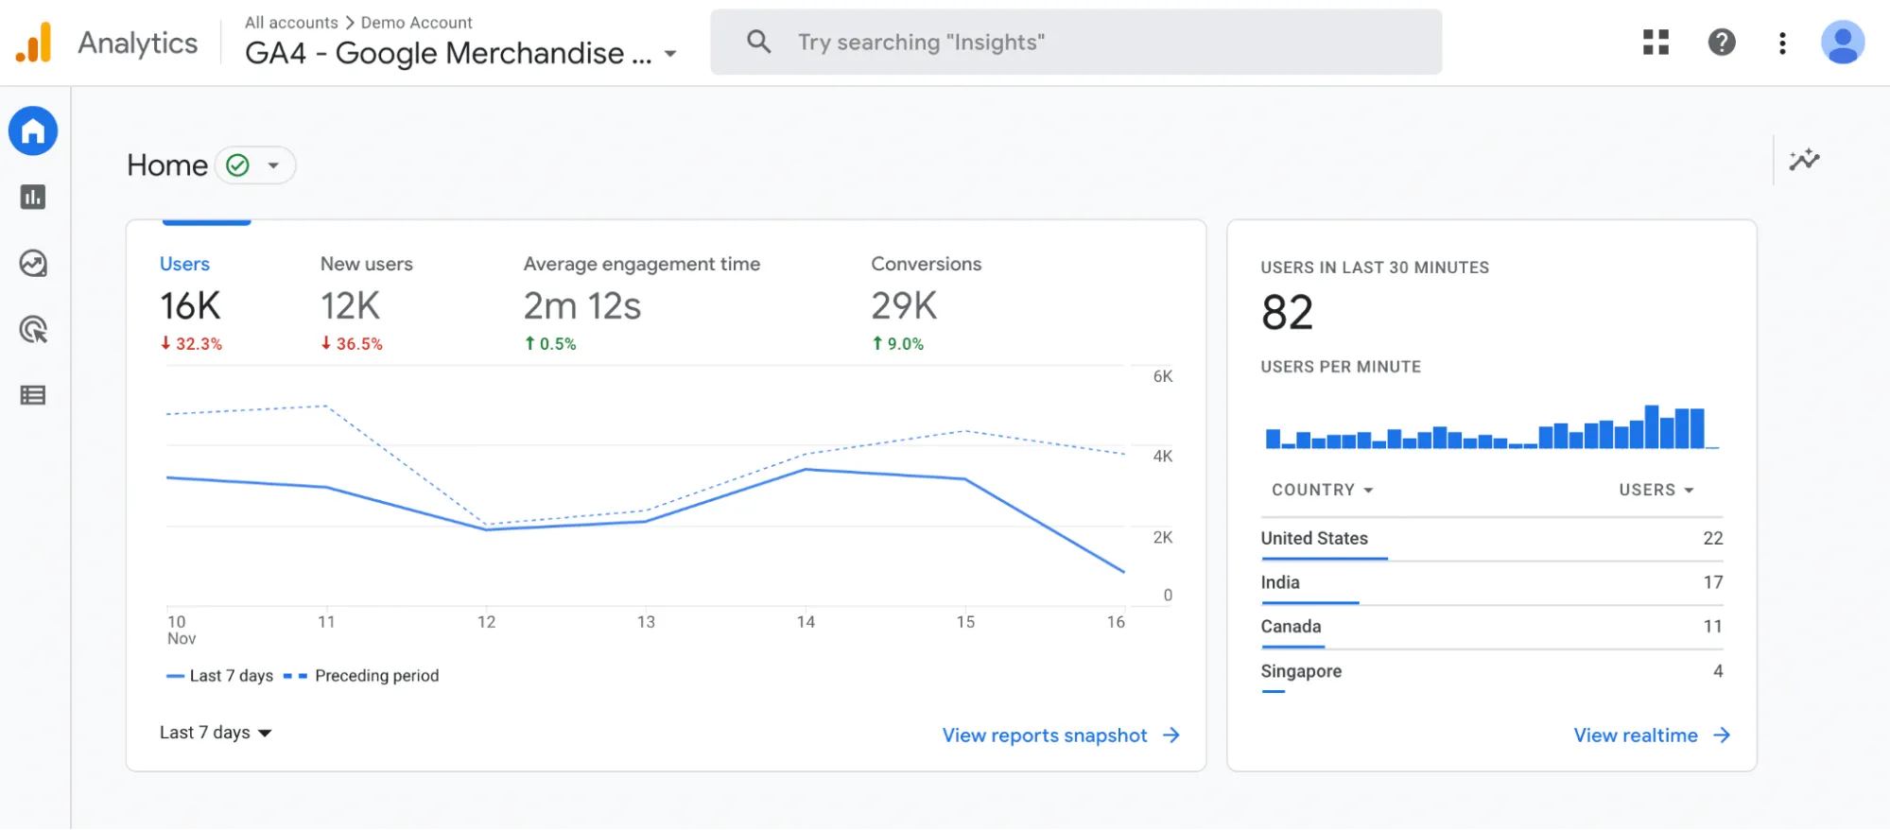The image size is (1890, 830).
Task: Open the Configure table icon
Action: point(33,395)
